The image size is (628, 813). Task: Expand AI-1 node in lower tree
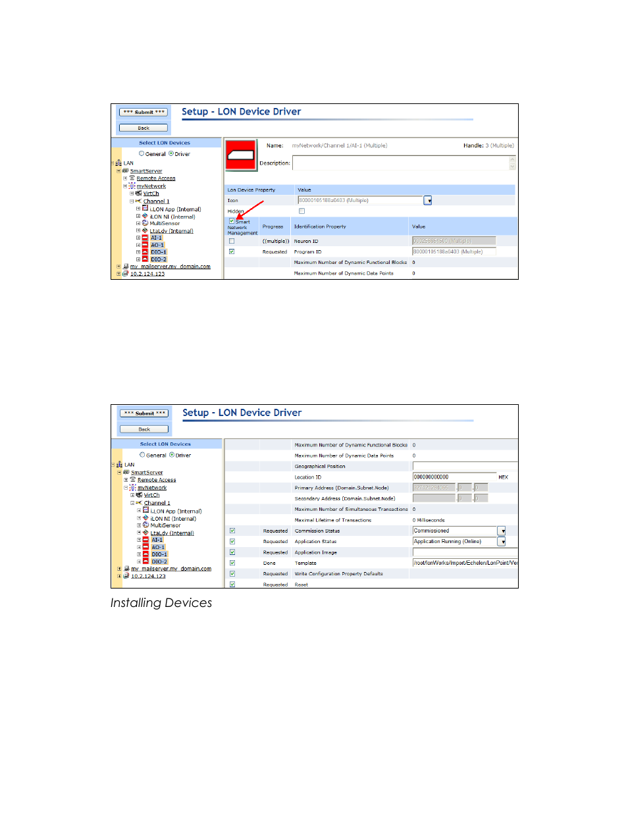coord(139,540)
